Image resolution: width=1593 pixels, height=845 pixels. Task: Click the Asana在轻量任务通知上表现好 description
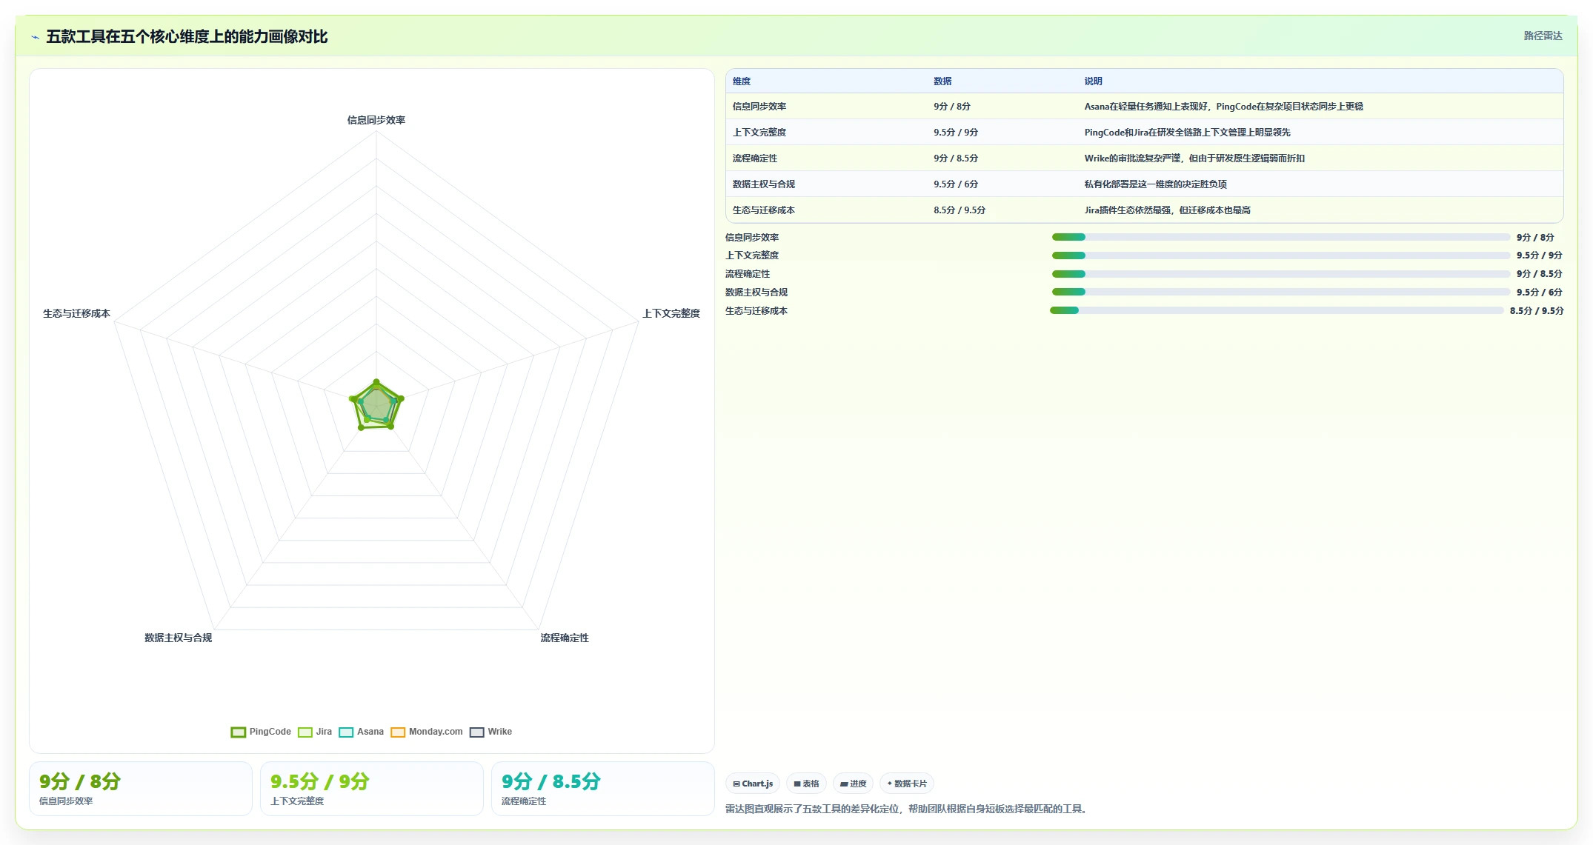pyautogui.click(x=1224, y=107)
